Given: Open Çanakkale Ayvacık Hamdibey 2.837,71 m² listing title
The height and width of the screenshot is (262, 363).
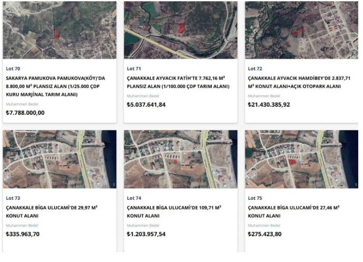Looking at the screenshot, I should [x=299, y=82].
